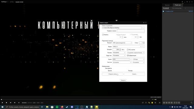Search the playlist with magnifier icon
Viewport: 194px width, 109px height.
(x=191, y=103)
